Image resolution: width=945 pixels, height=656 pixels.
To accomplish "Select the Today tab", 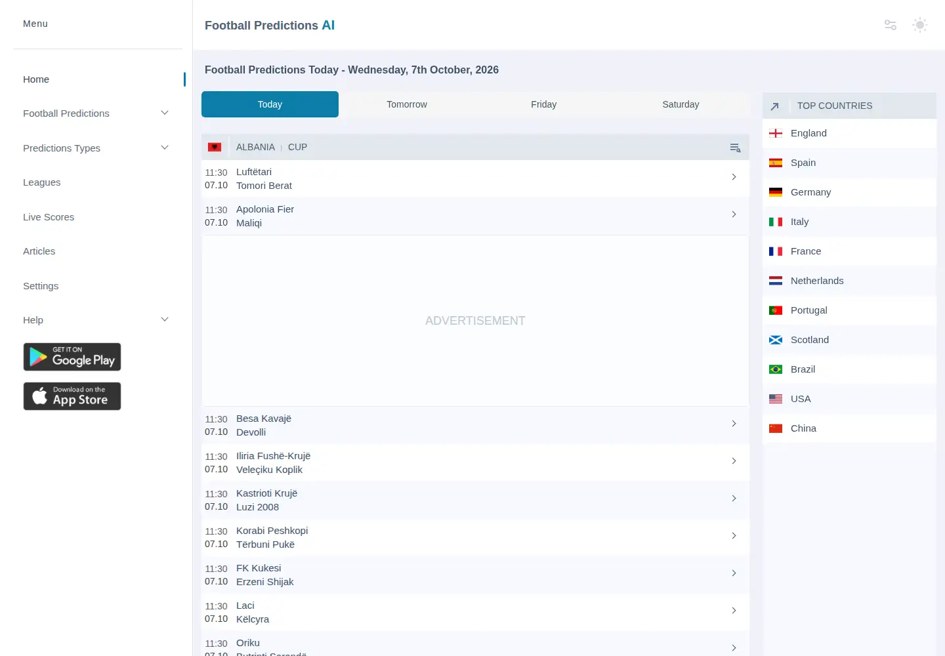I will tap(270, 104).
